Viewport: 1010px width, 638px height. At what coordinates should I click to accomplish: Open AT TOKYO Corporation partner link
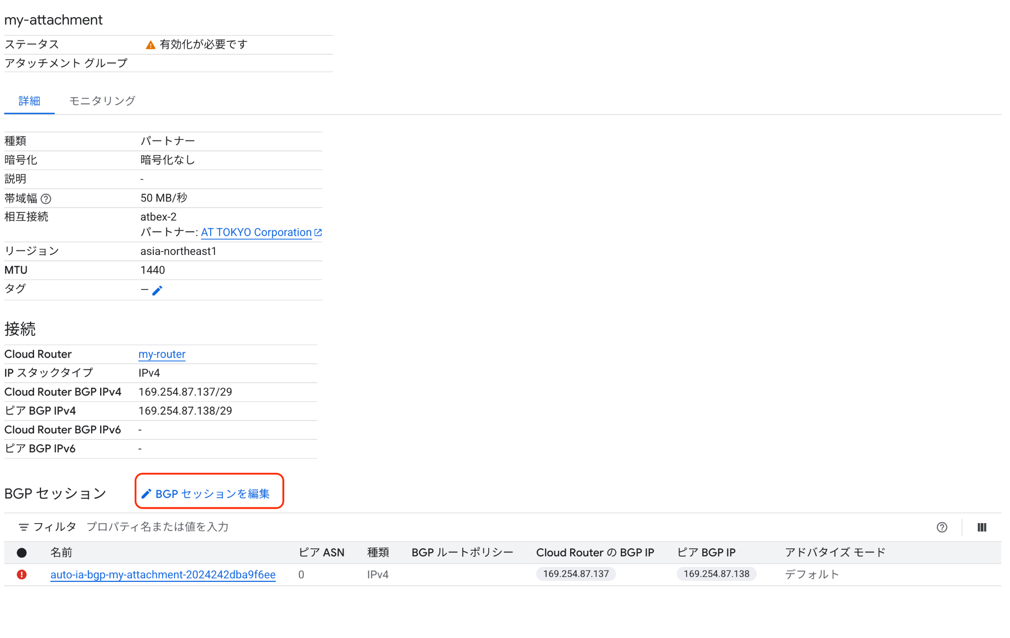click(256, 232)
